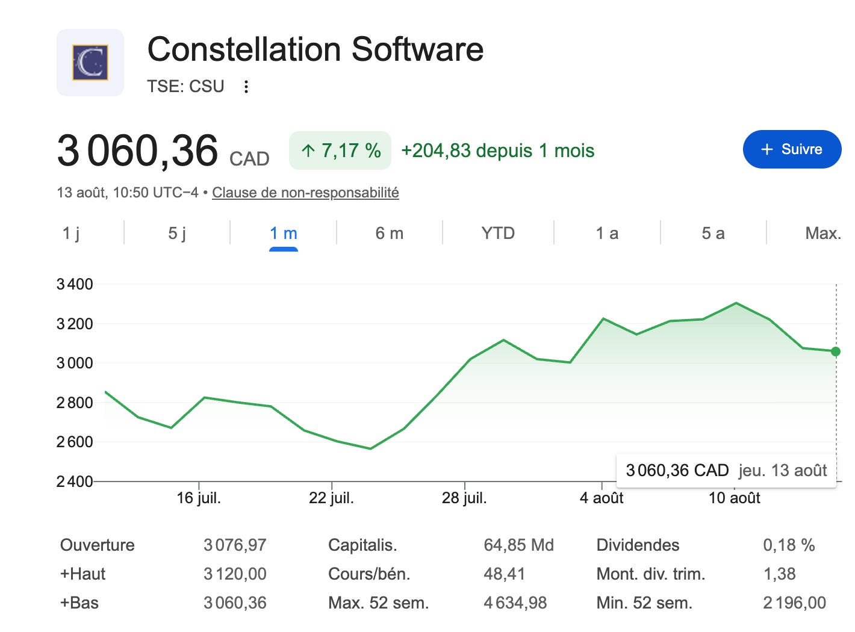Show the Max. time range
Image resolution: width=855 pixels, height=632 pixels.
tap(823, 233)
